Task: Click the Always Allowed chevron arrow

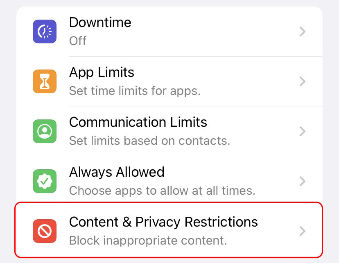Action: click(302, 181)
